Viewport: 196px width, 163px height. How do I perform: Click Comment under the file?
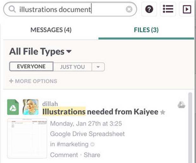64,155
